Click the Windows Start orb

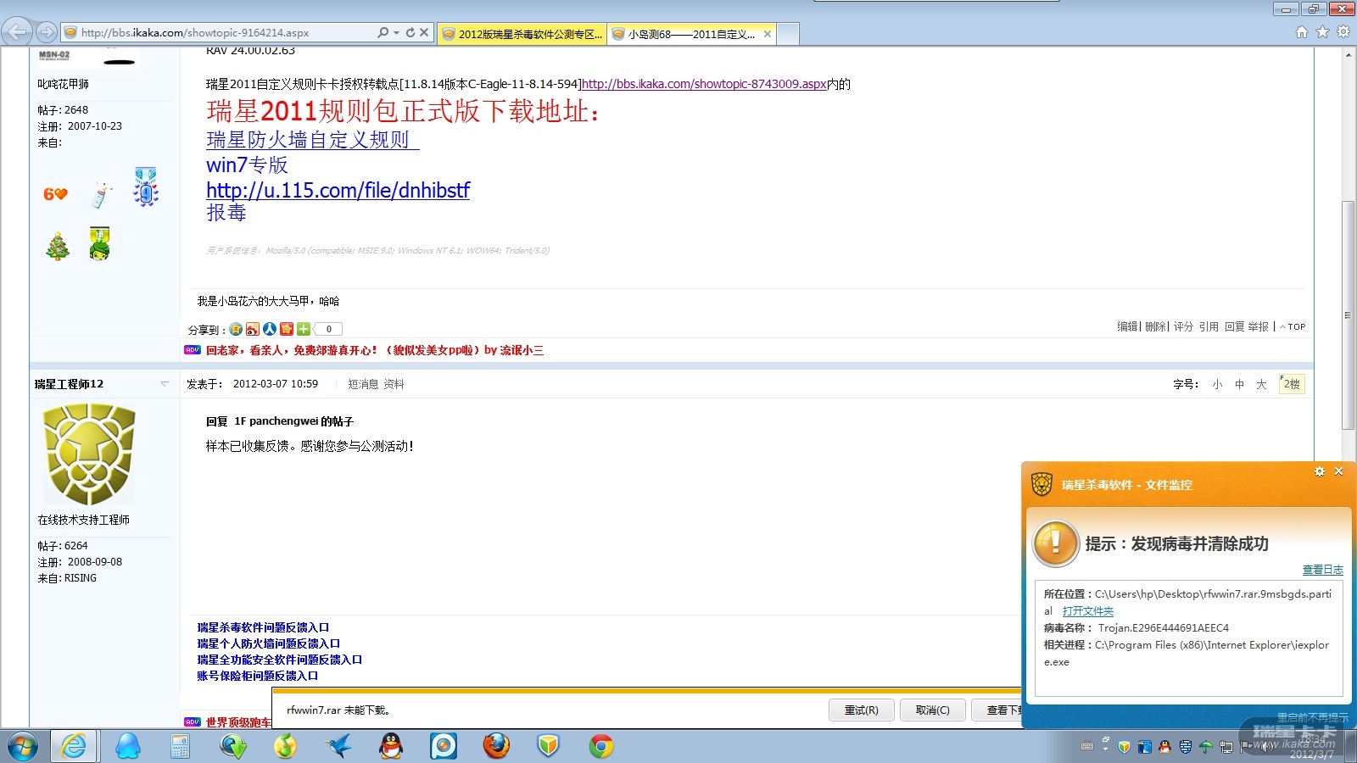point(23,746)
